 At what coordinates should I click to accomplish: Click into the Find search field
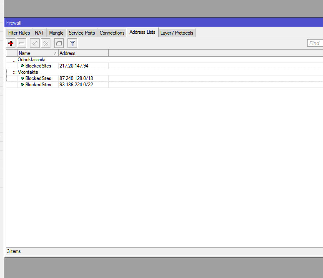pos(315,43)
